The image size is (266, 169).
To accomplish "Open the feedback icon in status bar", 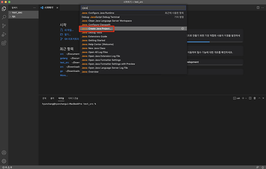I will (x=257, y=167).
